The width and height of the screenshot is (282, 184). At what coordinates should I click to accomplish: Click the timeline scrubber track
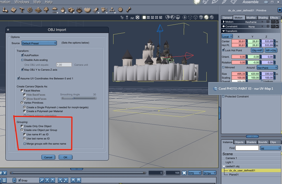coord(78,173)
